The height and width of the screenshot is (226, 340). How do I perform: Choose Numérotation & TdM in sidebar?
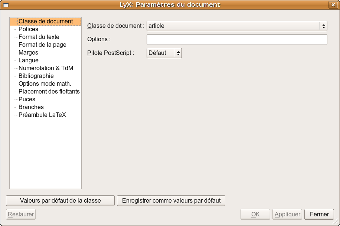pyautogui.click(x=46, y=68)
